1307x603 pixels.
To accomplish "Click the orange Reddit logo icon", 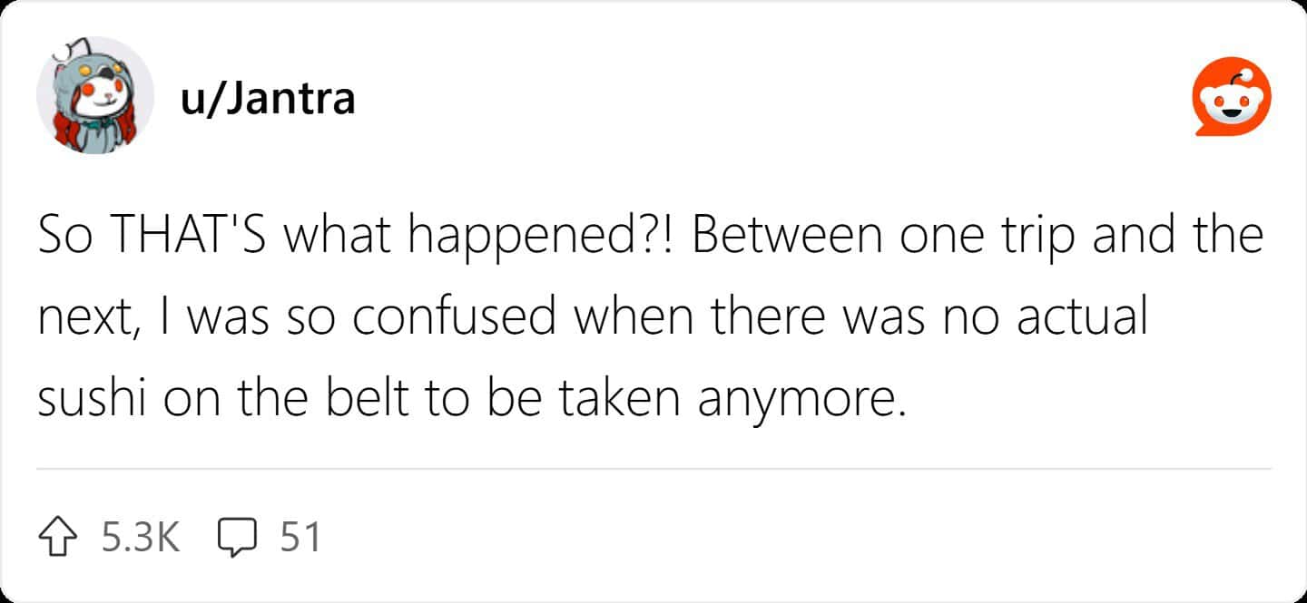I will 1231,97.
